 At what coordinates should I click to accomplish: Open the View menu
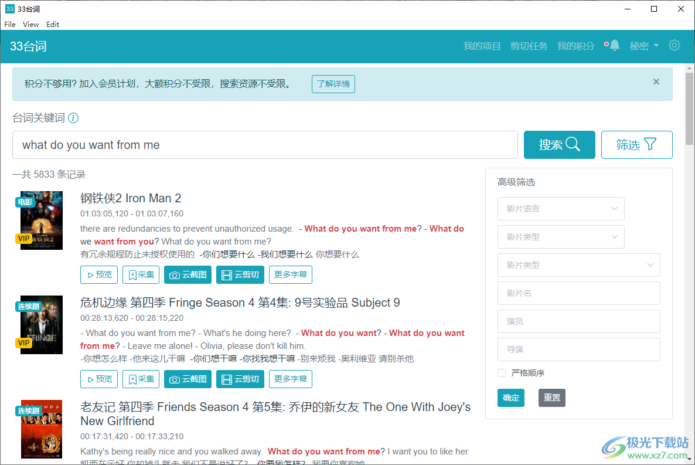pyautogui.click(x=30, y=25)
